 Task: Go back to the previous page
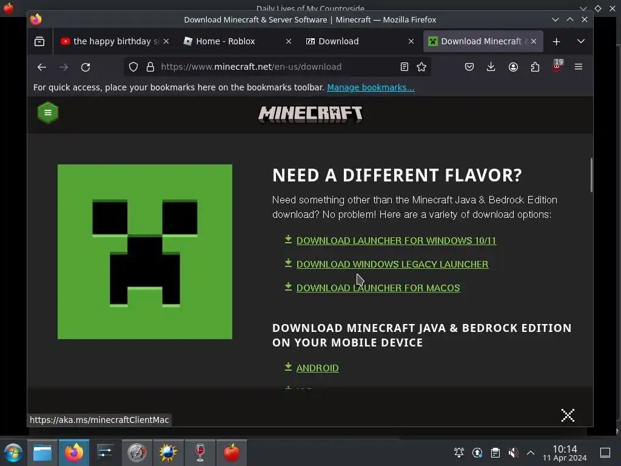point(42,67)
